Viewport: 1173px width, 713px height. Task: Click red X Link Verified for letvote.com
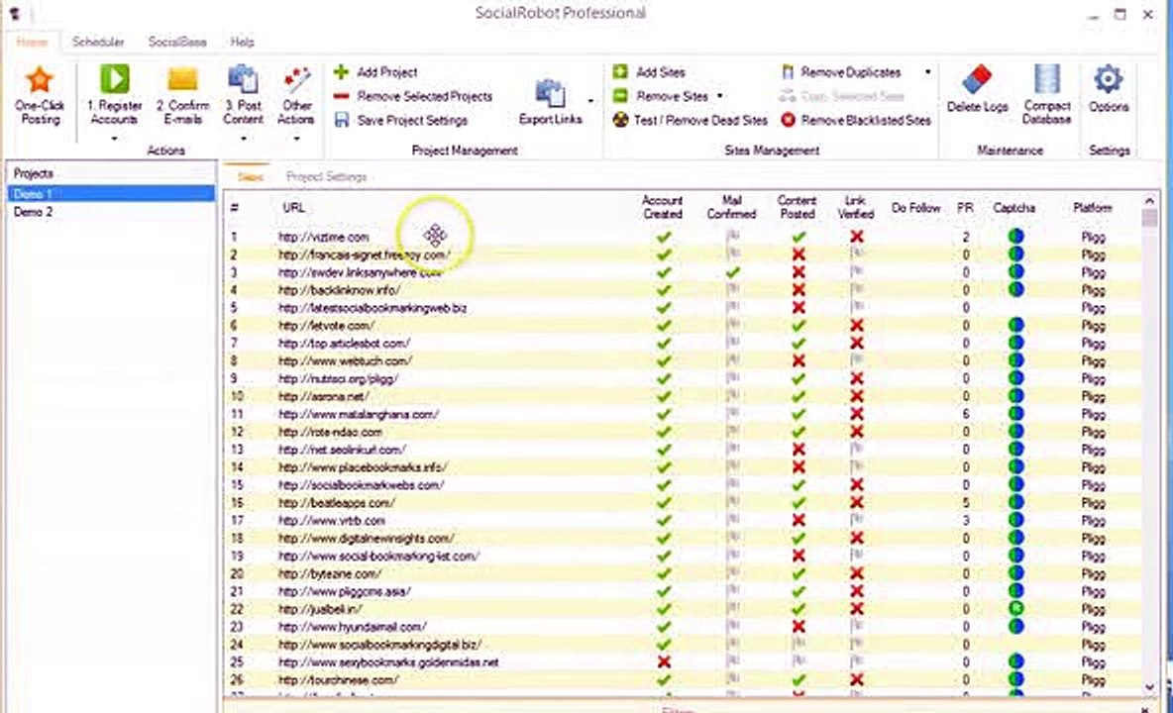[x=857, y=325]
